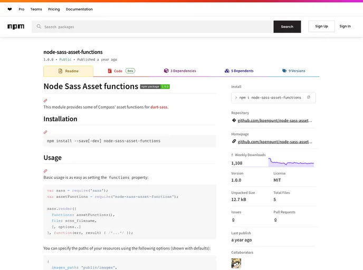
Task: Click the package name heading node-sass-asset-functions
Action: coord(73,52)
